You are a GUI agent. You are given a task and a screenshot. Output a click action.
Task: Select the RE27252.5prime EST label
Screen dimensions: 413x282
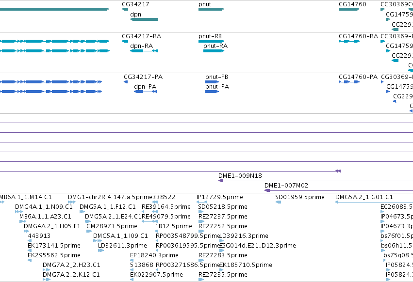click(223, 226)
